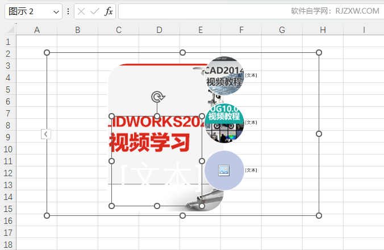Select row 1 header

(8, 42)
